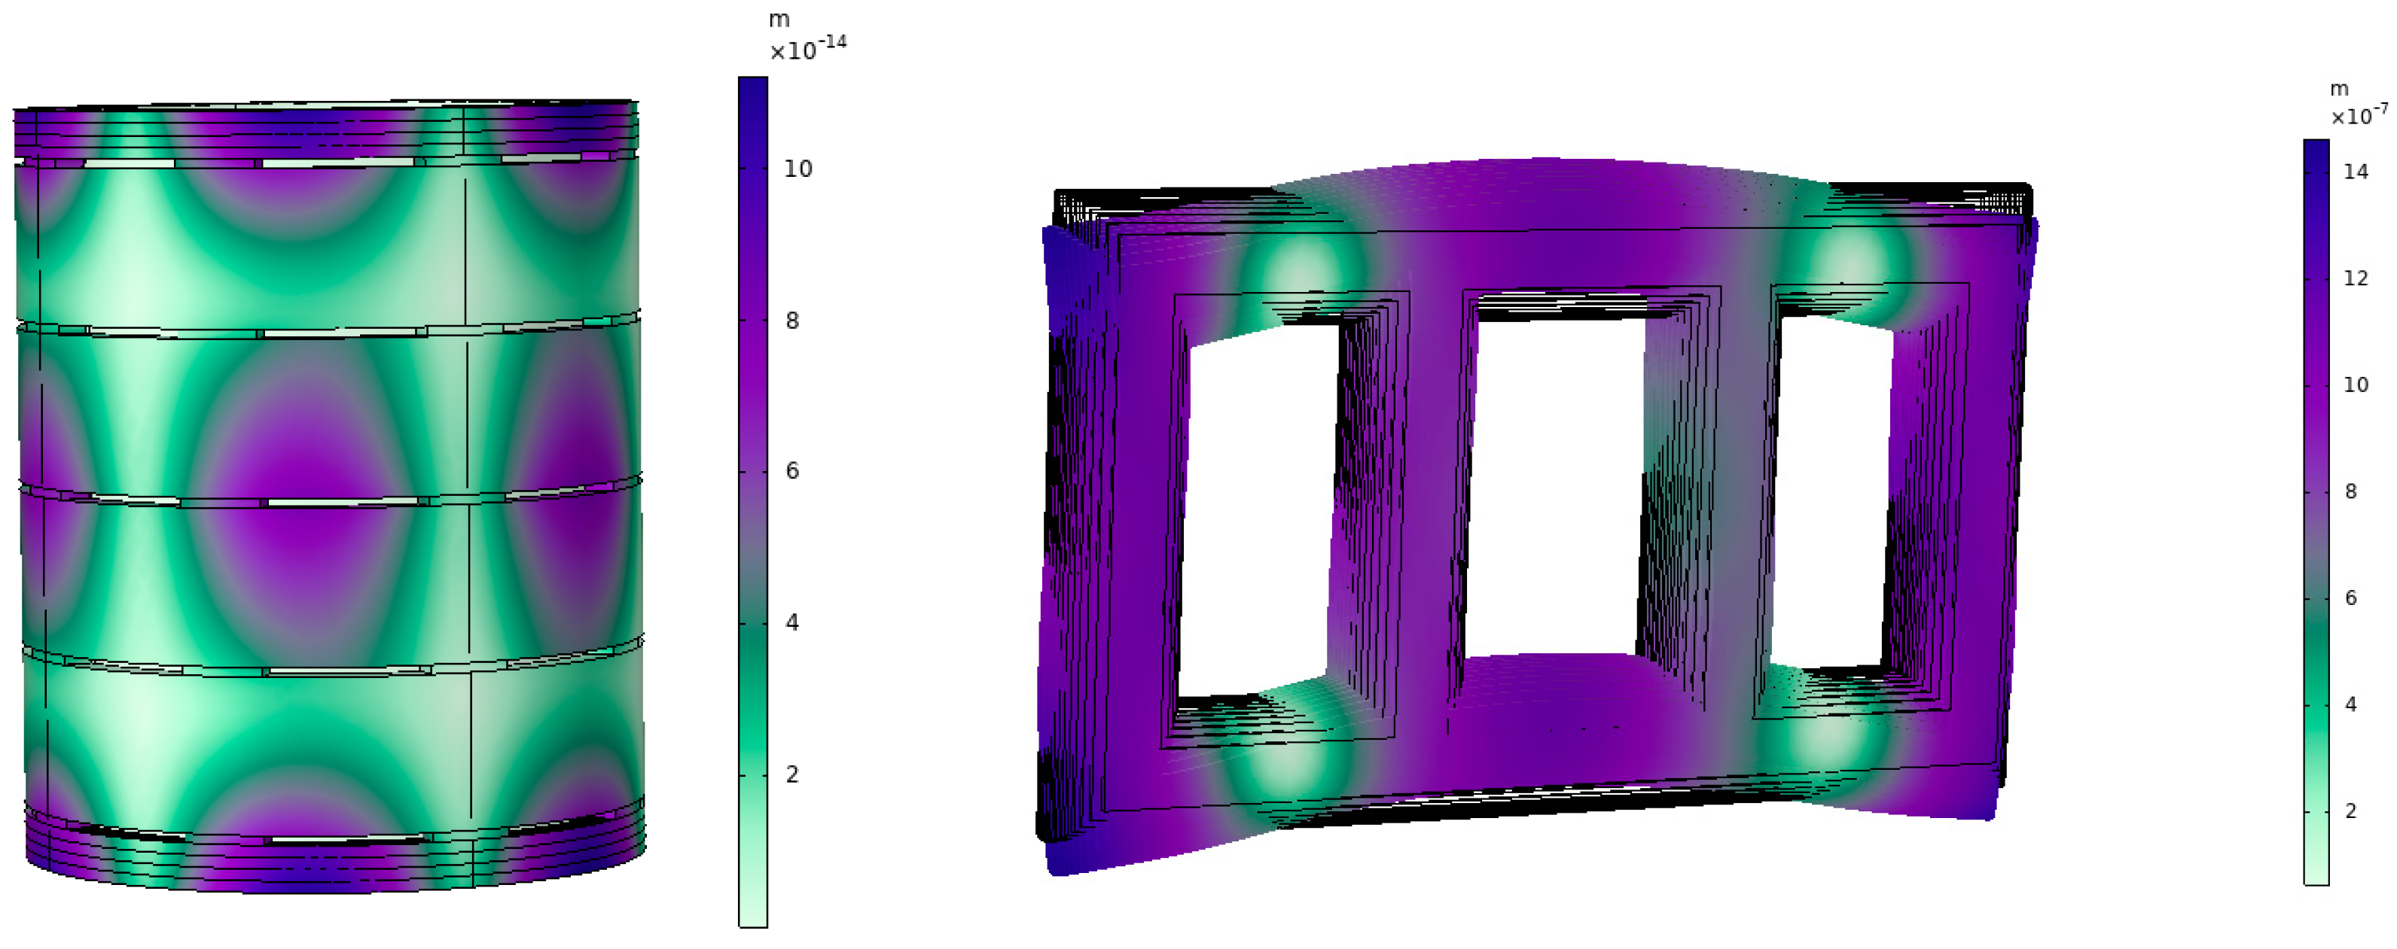Click the '2' tick on left legend

(x=792, y=774)
